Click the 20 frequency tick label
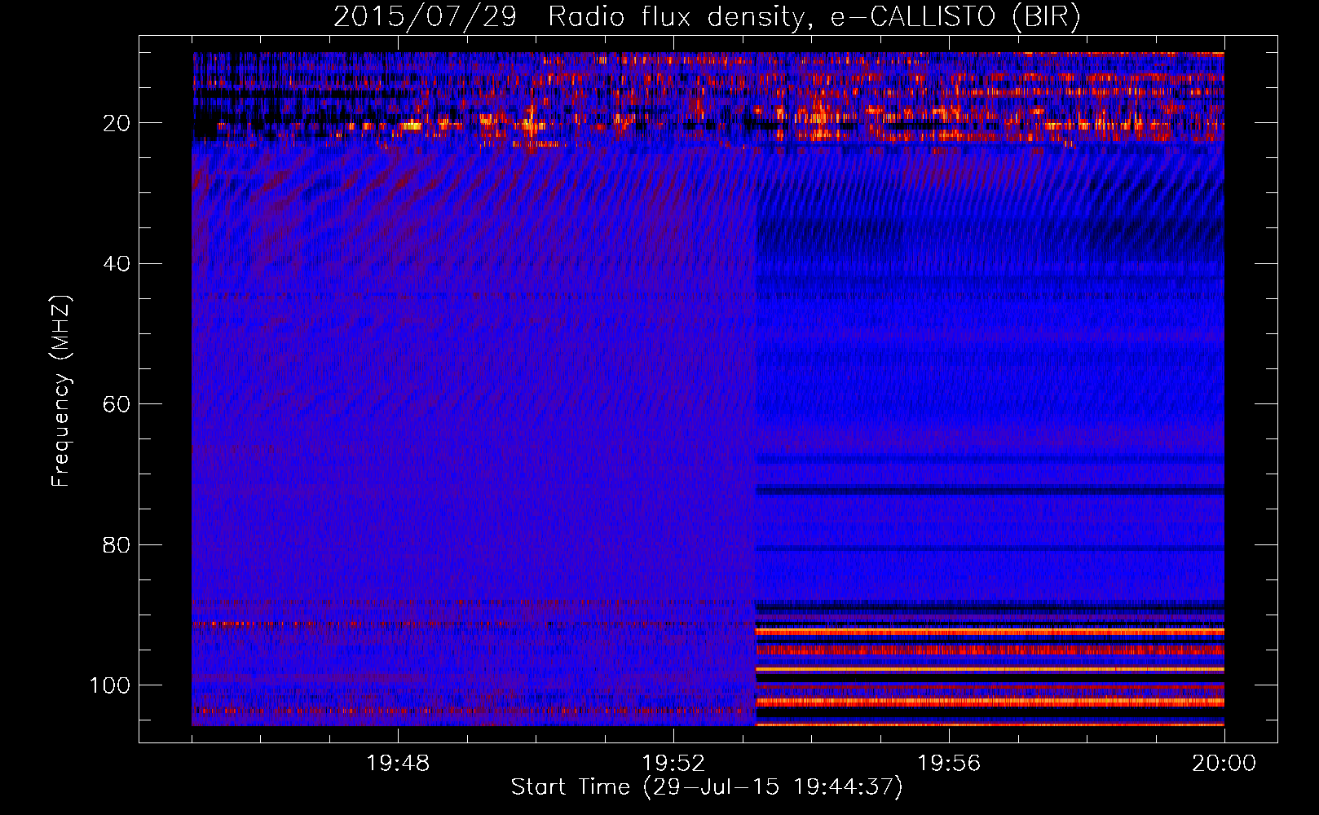 (x=117, y=123)
